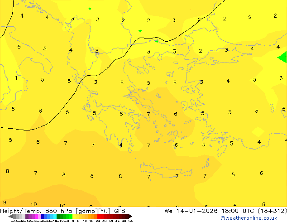Image resolution: width=287 pixels, height=222 pixels.
Task: Click the pale yellow diamond patch over Turkey
Action: 258,132
